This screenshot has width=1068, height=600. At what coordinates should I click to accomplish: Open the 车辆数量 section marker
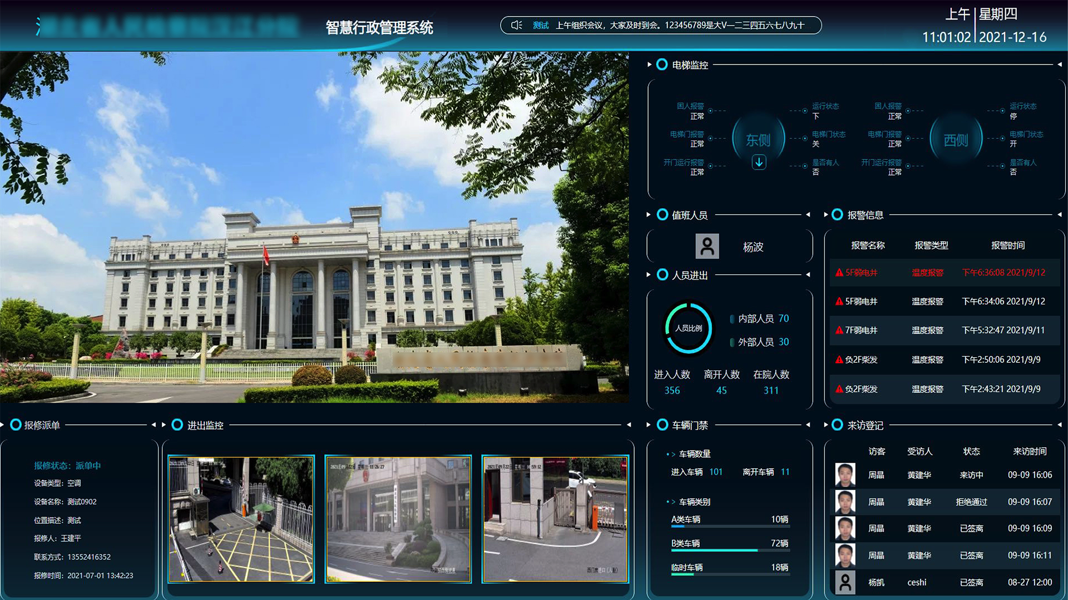pyautogui.click(x=671, y=454)
